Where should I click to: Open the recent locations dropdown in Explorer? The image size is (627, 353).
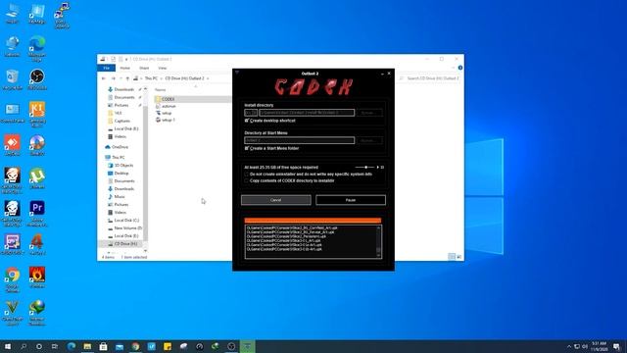click(121, 78)
